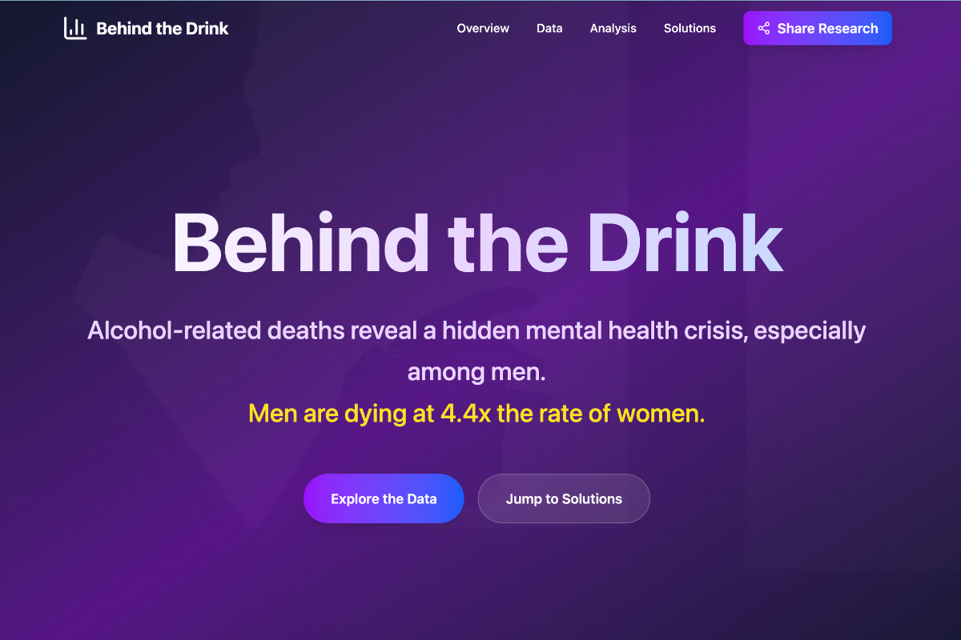Click the share icon in Share Research
The image size is (961, 640).
point(763,28)
